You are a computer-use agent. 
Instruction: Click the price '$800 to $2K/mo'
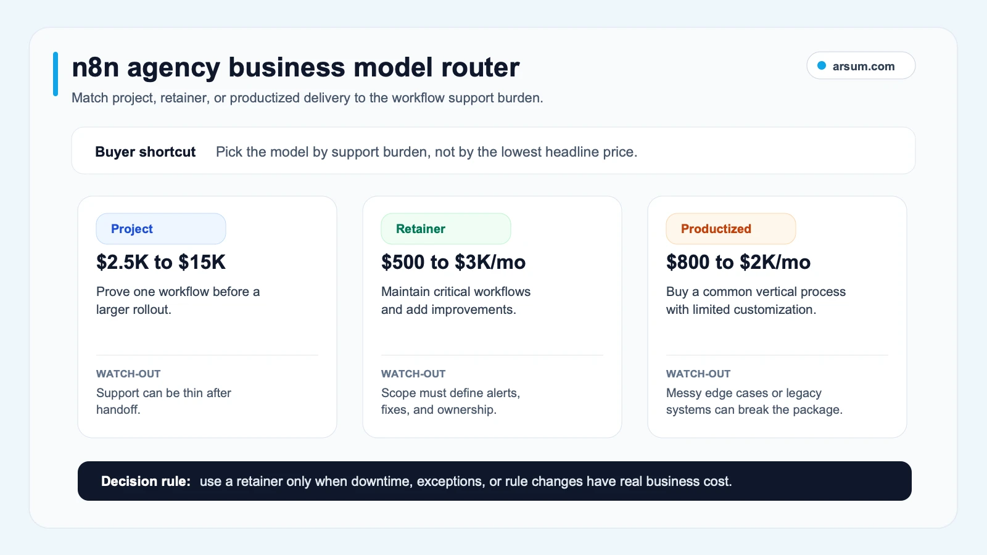[738, 262]
